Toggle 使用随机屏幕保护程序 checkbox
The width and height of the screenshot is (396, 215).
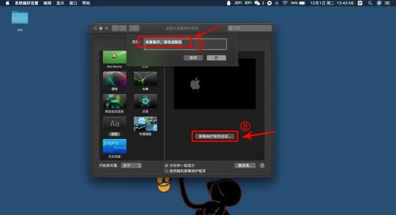click(x=166, y=171)
